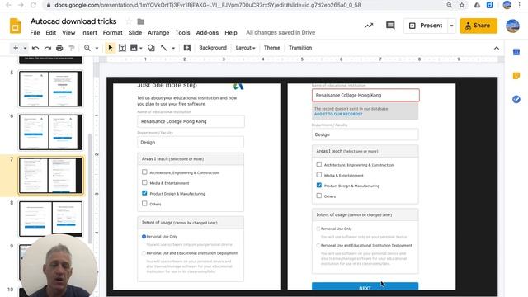Screen dimensions: 528x297
Task: Click the browser address bar URL
Action: point(207,5)
